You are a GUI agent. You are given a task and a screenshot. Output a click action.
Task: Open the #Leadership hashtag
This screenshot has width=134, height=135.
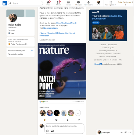click(x=63, y=33)
